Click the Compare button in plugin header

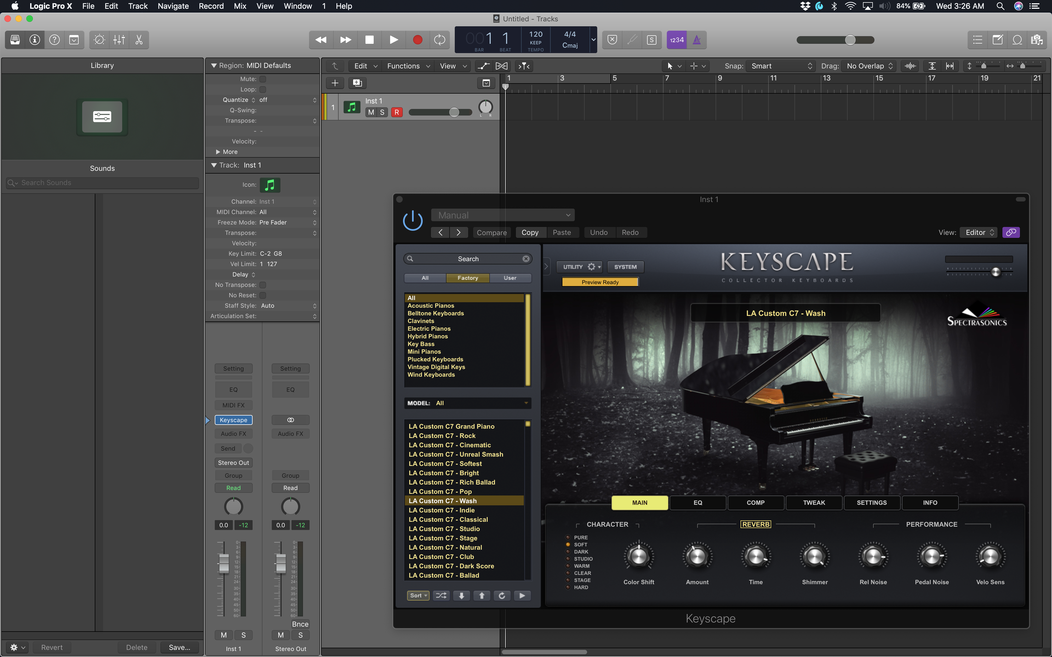coord(491,232)
